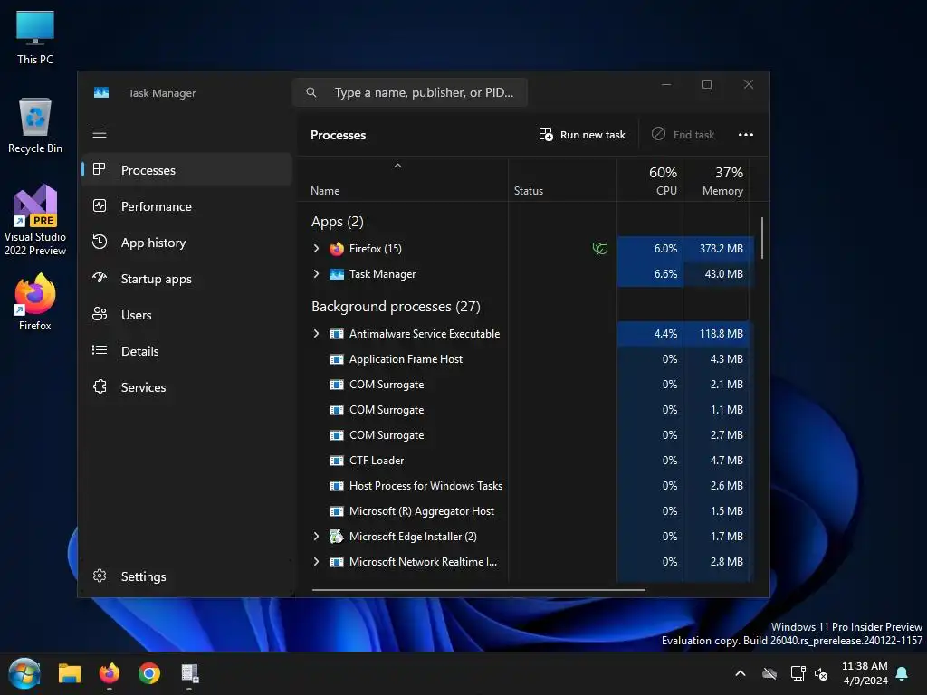
Task: Select the Firefox desktop shortcut
Action: 35,302
